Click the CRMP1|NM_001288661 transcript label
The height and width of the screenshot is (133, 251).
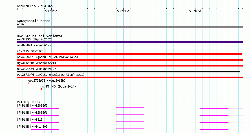pyautogui.click(x=32, y=113)
